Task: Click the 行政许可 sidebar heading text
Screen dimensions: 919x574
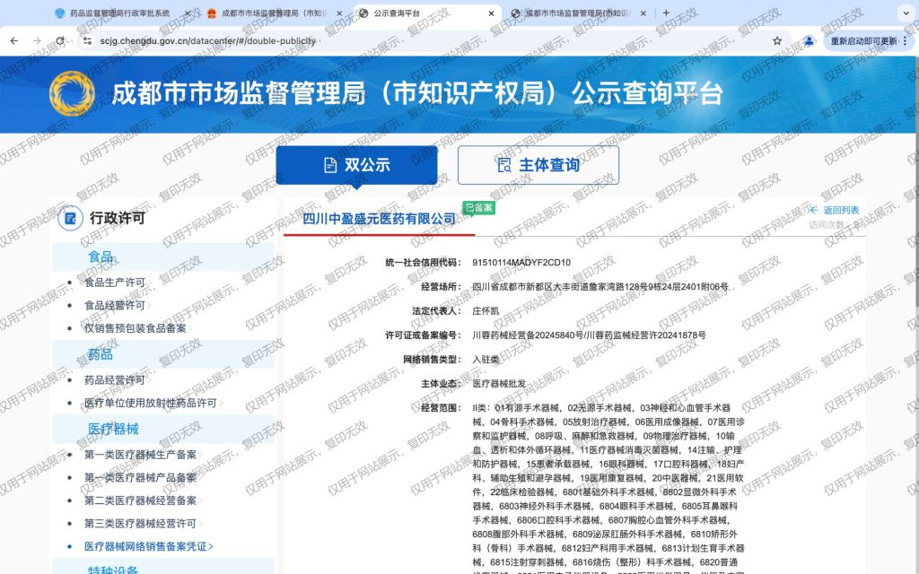Action: tap(118, 219)
